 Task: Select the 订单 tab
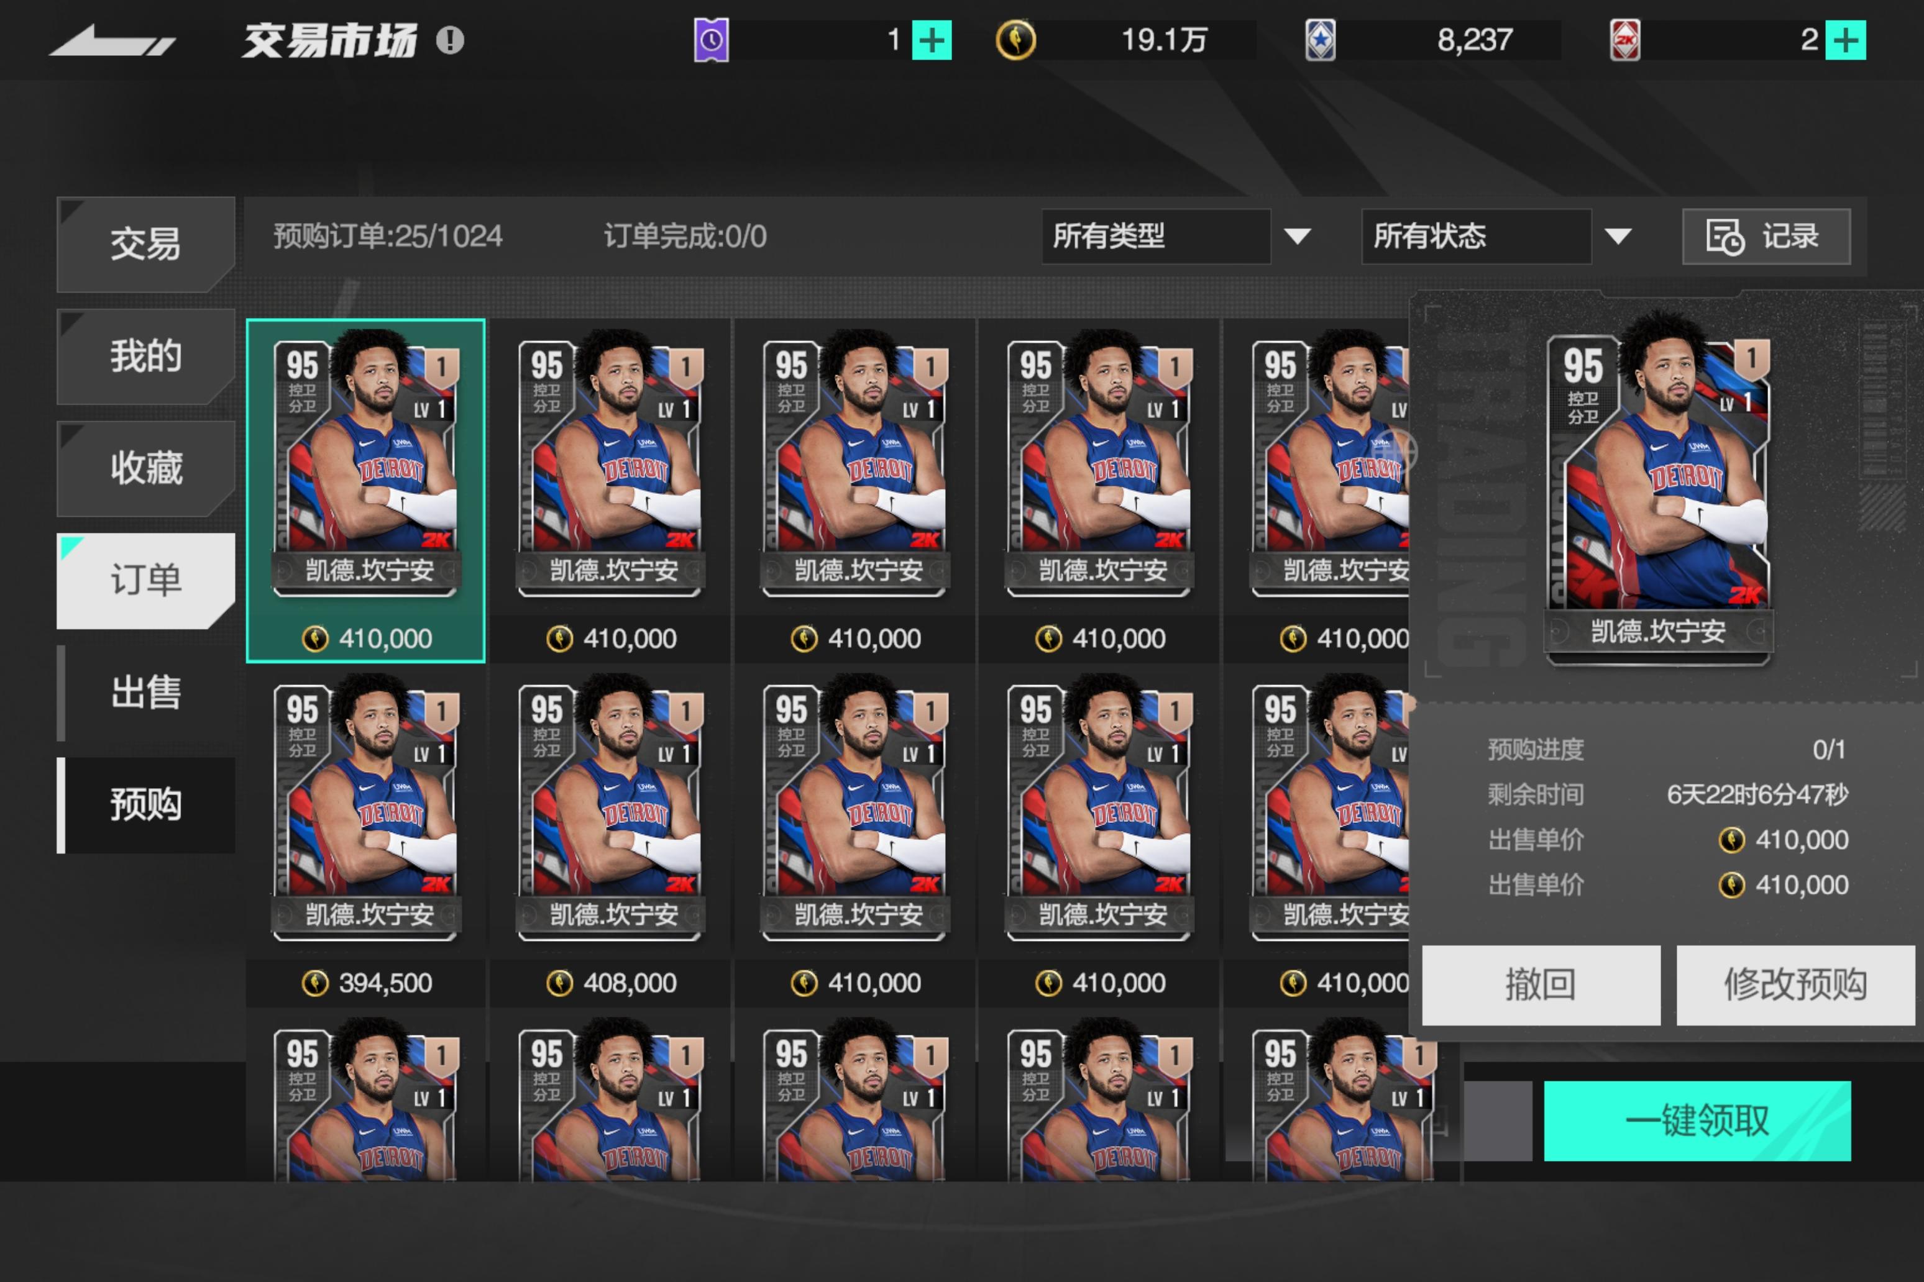tap(145, 581)
